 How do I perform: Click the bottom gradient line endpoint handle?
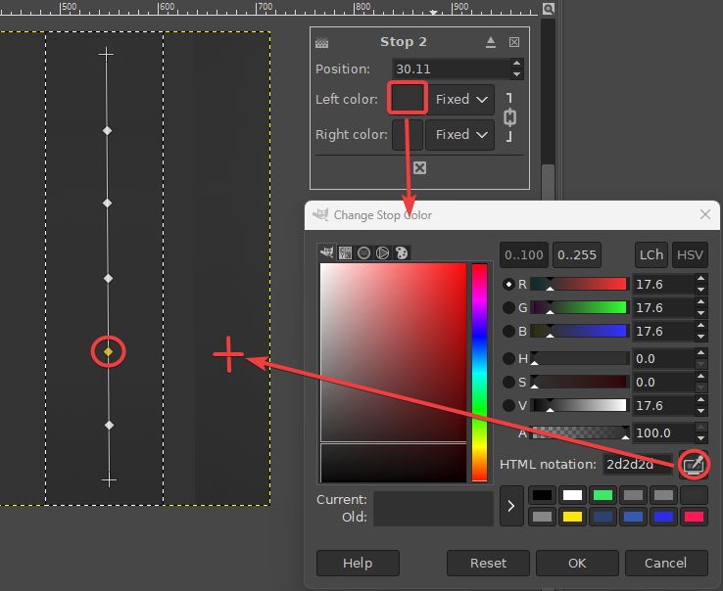109,480
